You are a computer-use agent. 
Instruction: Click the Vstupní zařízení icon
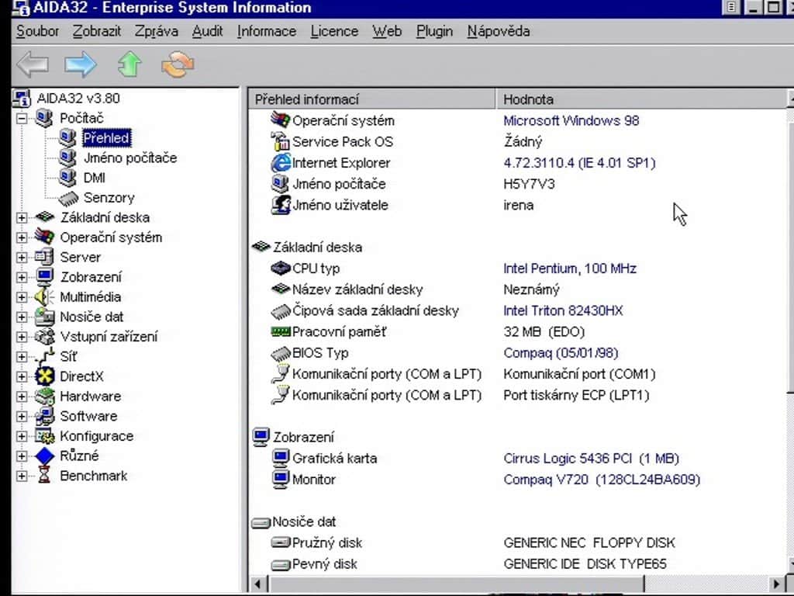coord(44,337)
